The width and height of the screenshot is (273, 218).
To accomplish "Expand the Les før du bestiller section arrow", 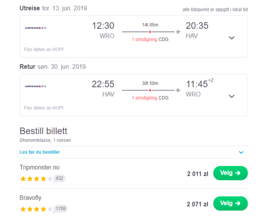I will coord(241,152).
